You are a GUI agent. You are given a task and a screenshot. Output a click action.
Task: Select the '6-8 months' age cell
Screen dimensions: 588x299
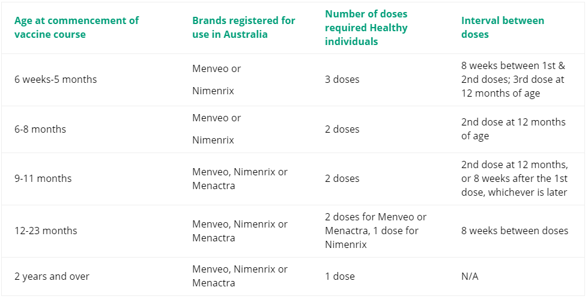click(x=40, y=129)
